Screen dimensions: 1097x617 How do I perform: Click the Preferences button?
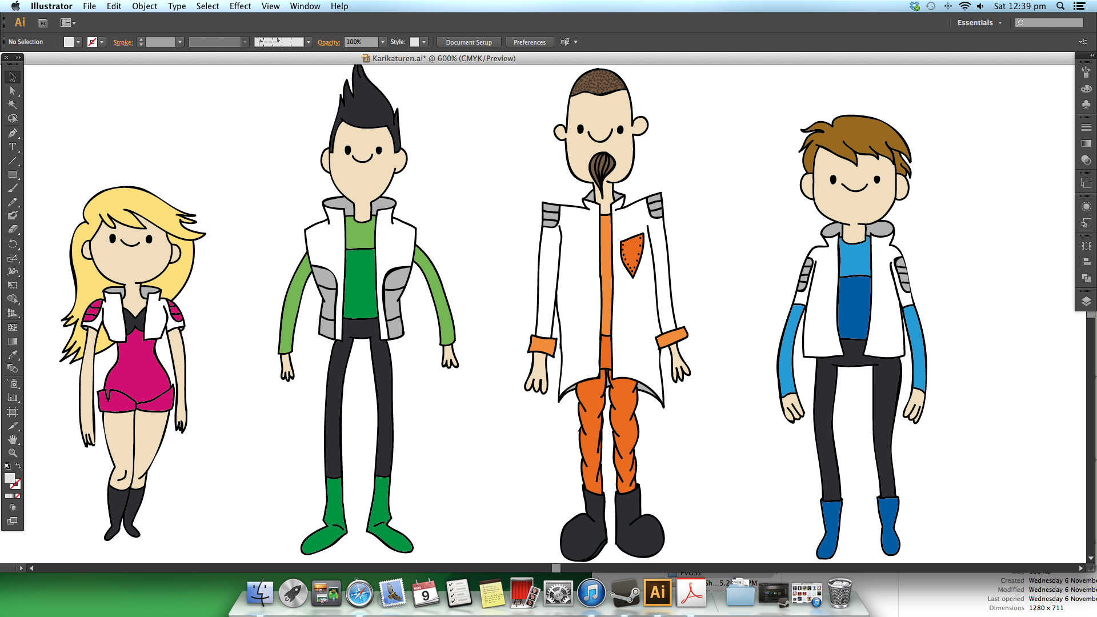[529, 42]
